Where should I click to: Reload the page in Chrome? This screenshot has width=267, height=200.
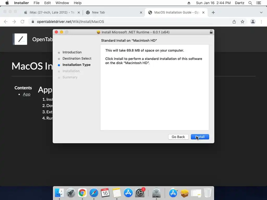(x=22, y=22)
